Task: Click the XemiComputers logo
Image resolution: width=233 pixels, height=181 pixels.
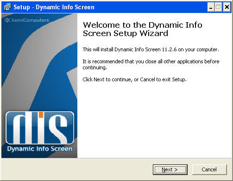Action: click(x=26, y=20)
